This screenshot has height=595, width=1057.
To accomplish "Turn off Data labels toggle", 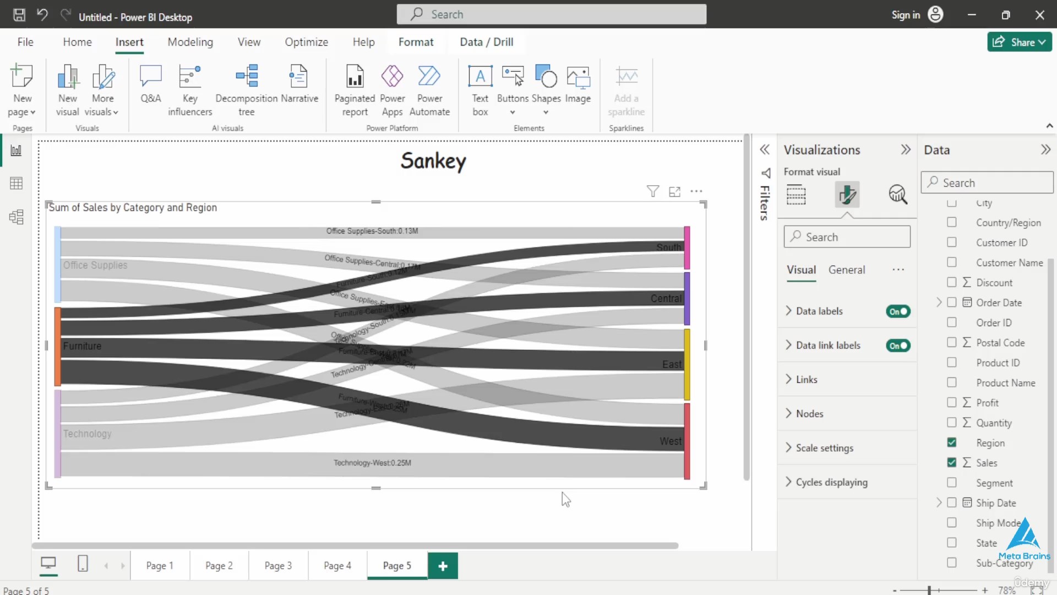I will pos(898,311).
